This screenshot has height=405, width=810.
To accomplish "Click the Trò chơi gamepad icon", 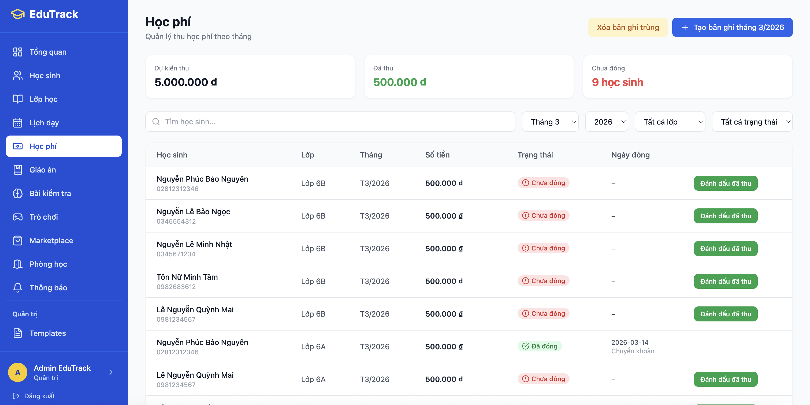I will click(18, 217).
